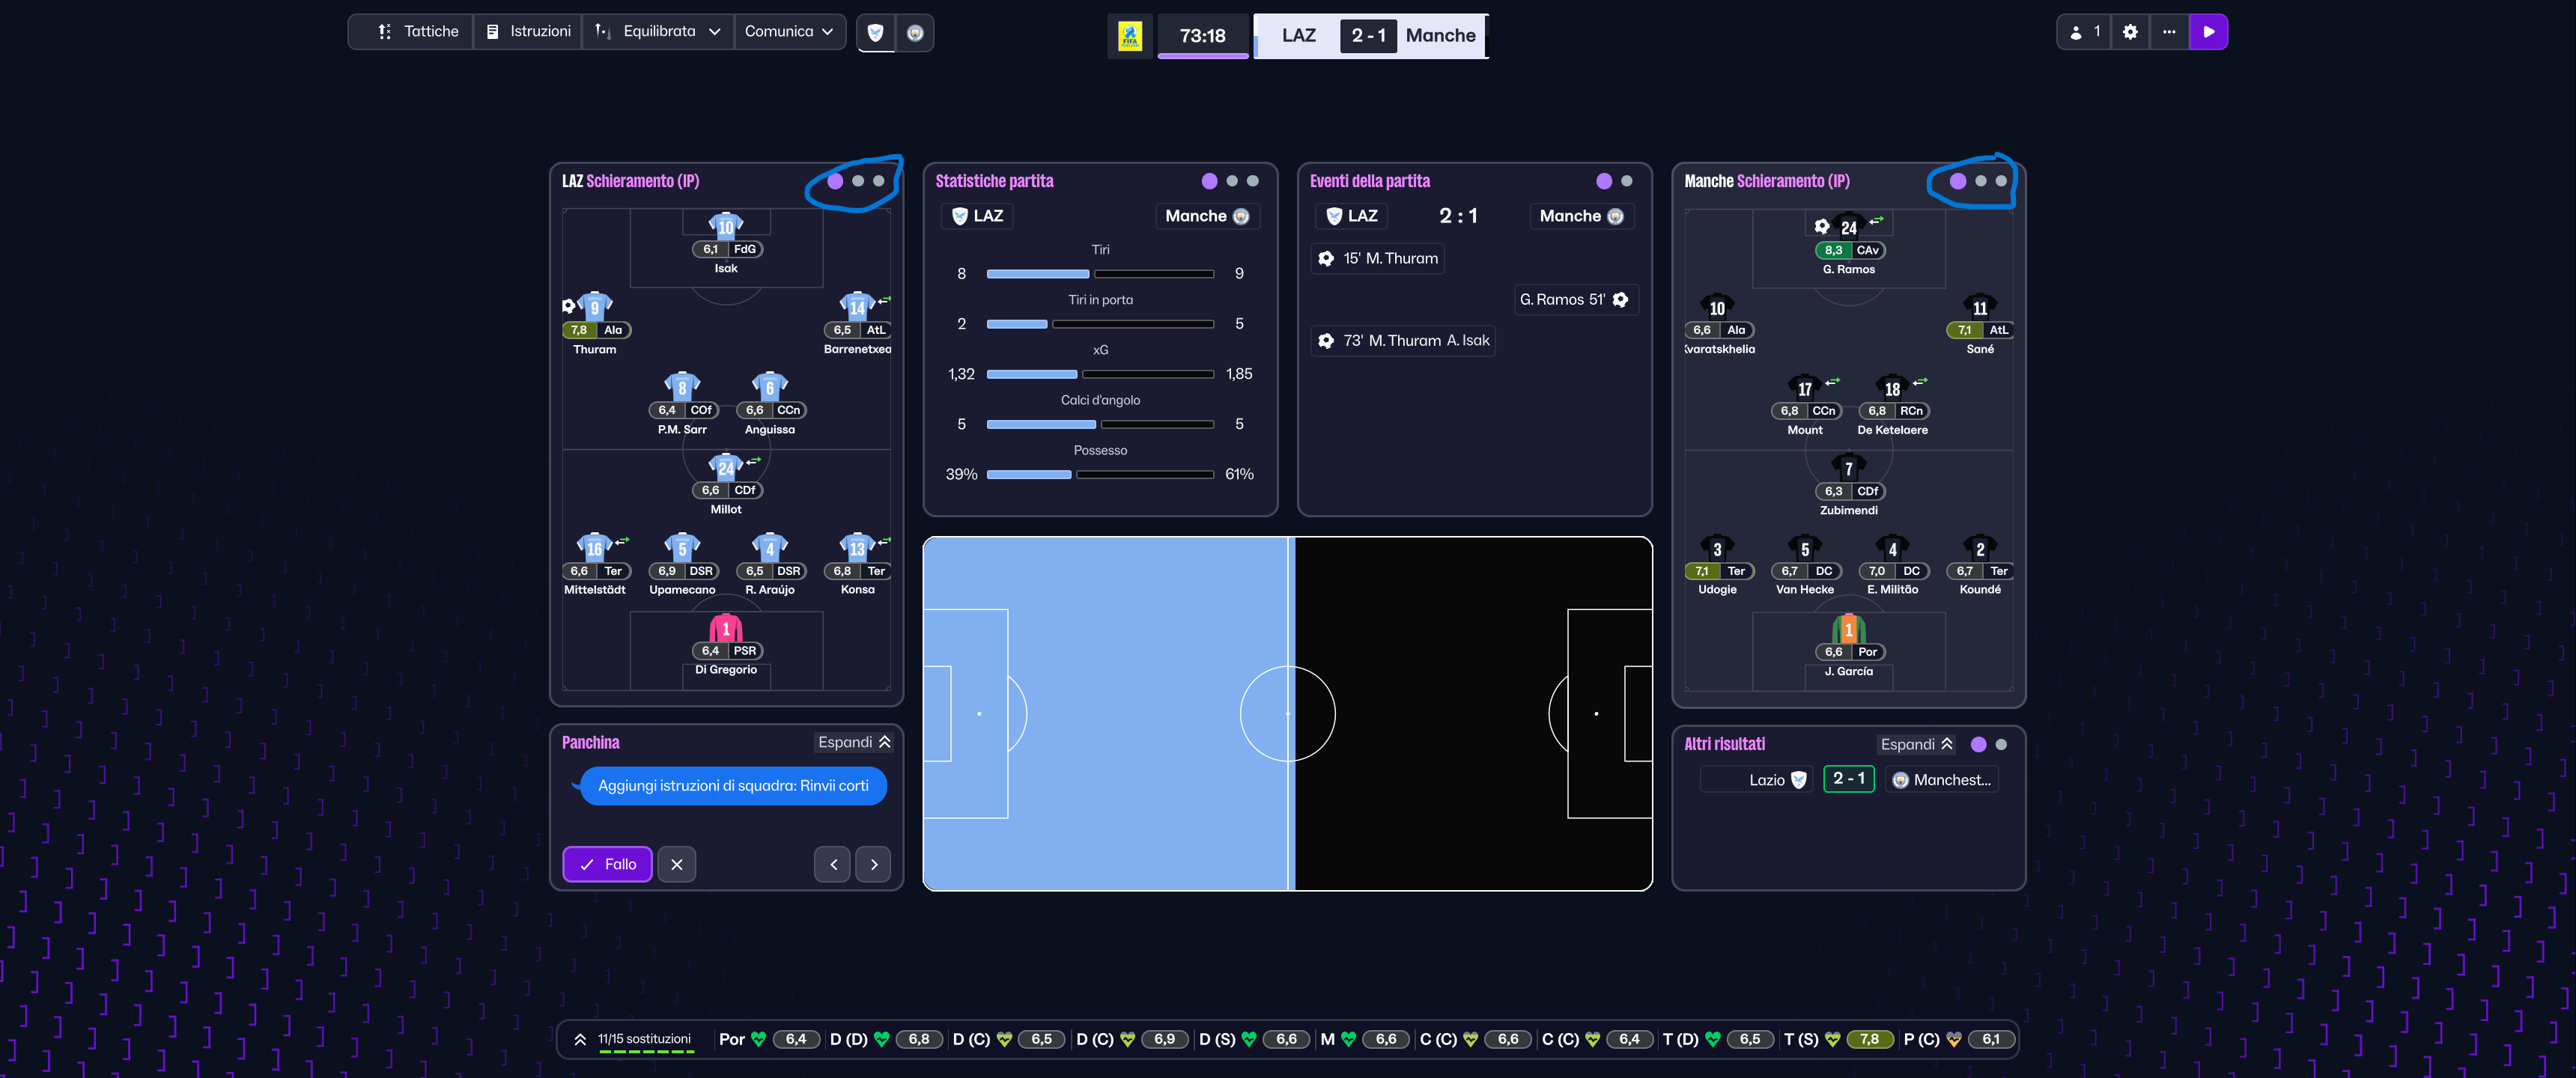
Task: Open the settings gear icon
Action: [2130, 32]
